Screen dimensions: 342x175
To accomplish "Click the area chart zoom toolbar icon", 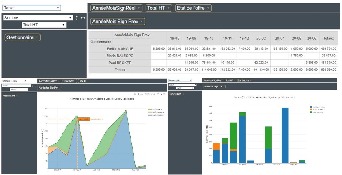I will 139,94.
